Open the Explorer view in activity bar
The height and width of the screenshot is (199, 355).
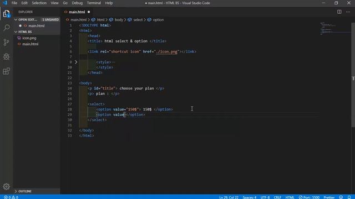tap(6, 14)
